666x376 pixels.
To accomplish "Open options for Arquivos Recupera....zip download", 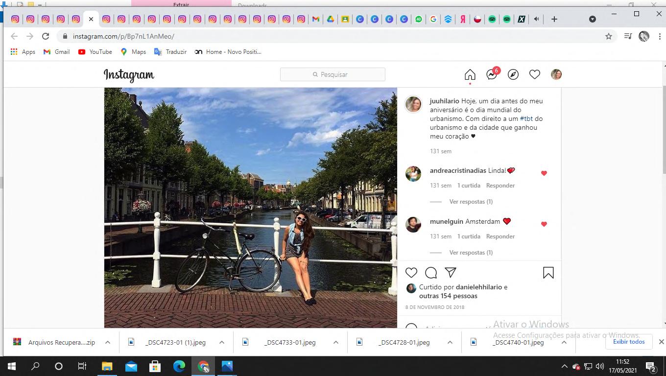I will (108, 342).
